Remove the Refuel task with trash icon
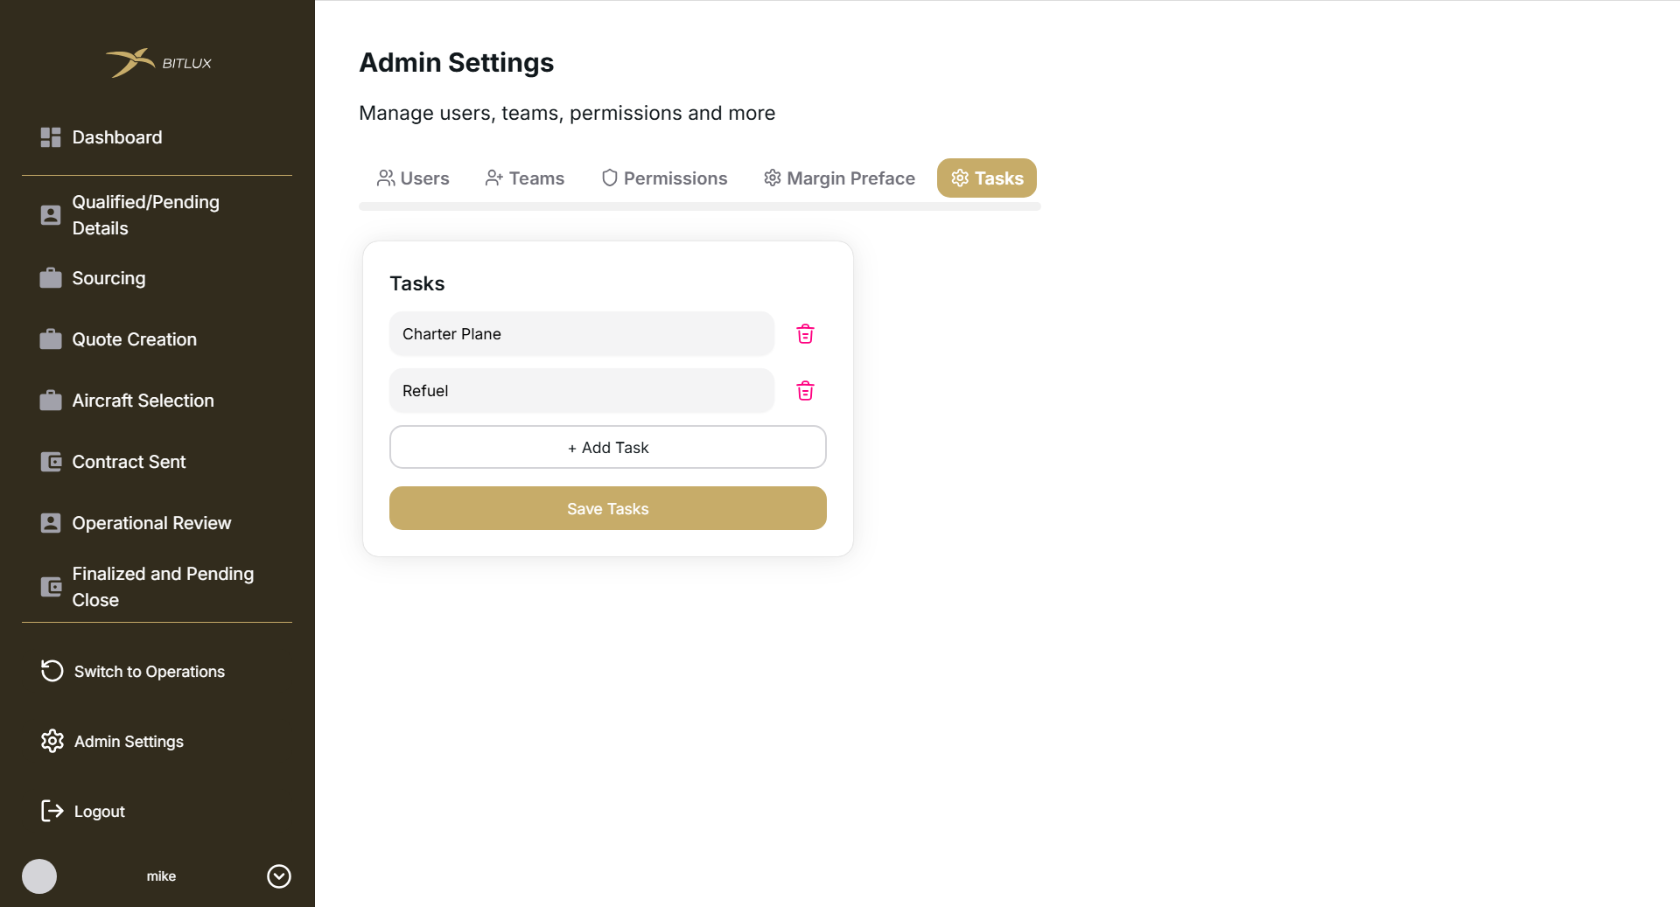Viewport: 1680px width, 907px height. pos(805,391)
